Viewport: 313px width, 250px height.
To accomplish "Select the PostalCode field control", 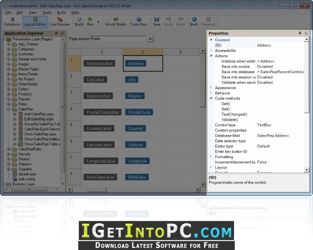I will coord(139,112).
